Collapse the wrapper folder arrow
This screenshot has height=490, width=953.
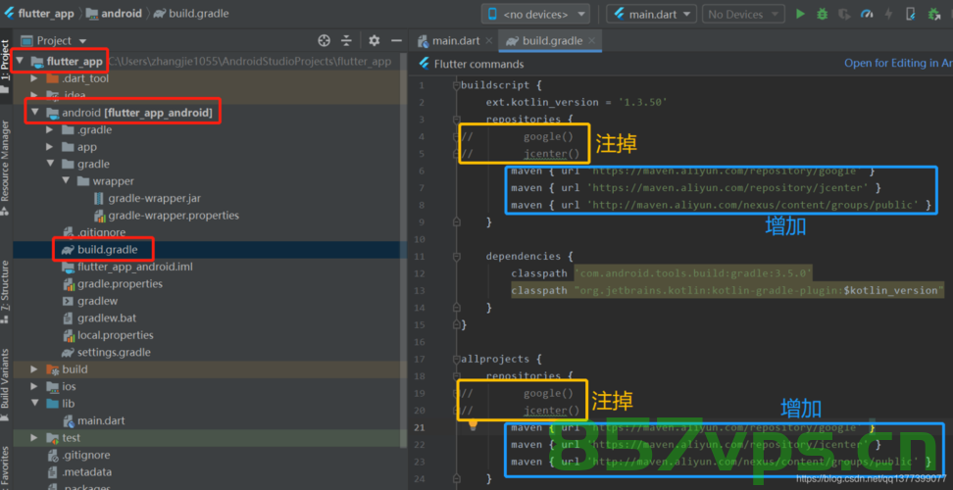[x=65, y=181]
